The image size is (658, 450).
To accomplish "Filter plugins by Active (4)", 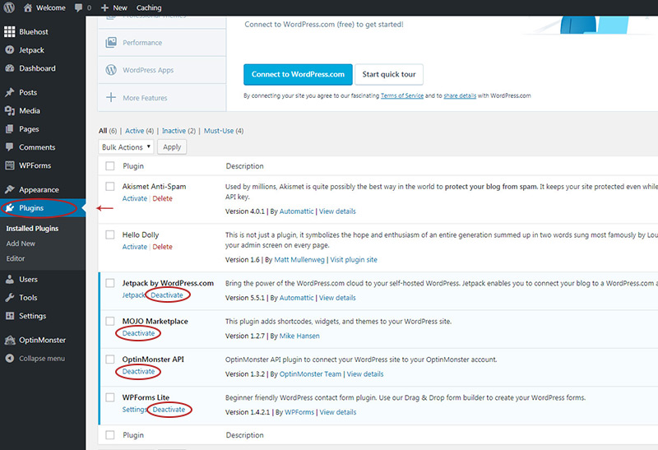I will [139, 131].
